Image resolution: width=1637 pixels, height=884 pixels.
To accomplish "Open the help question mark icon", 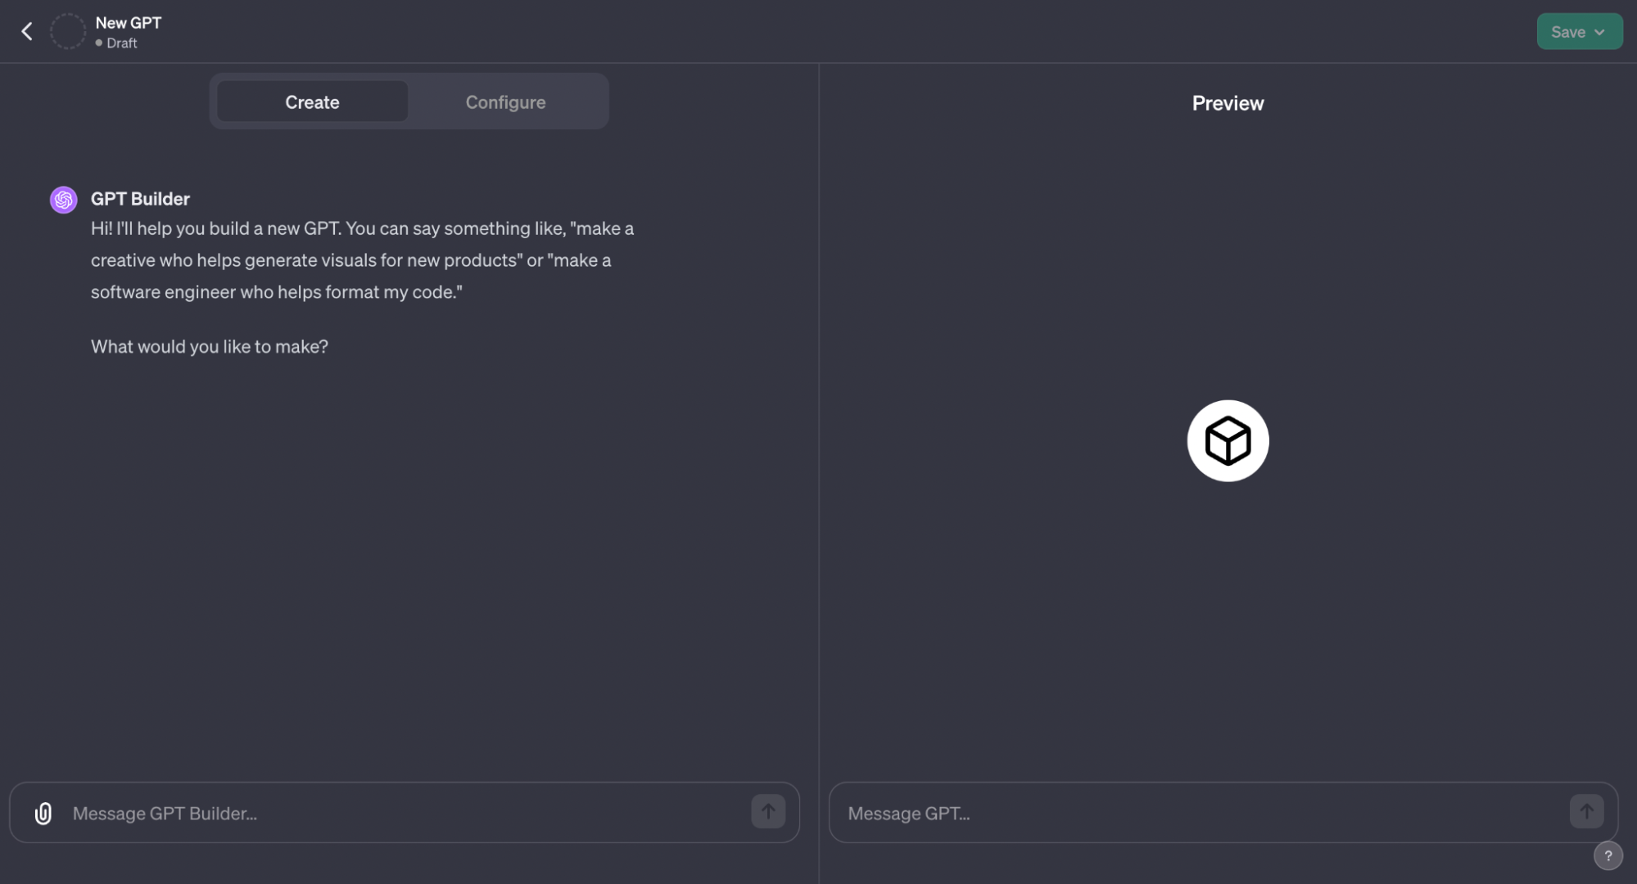I will tap(1608, 855).
